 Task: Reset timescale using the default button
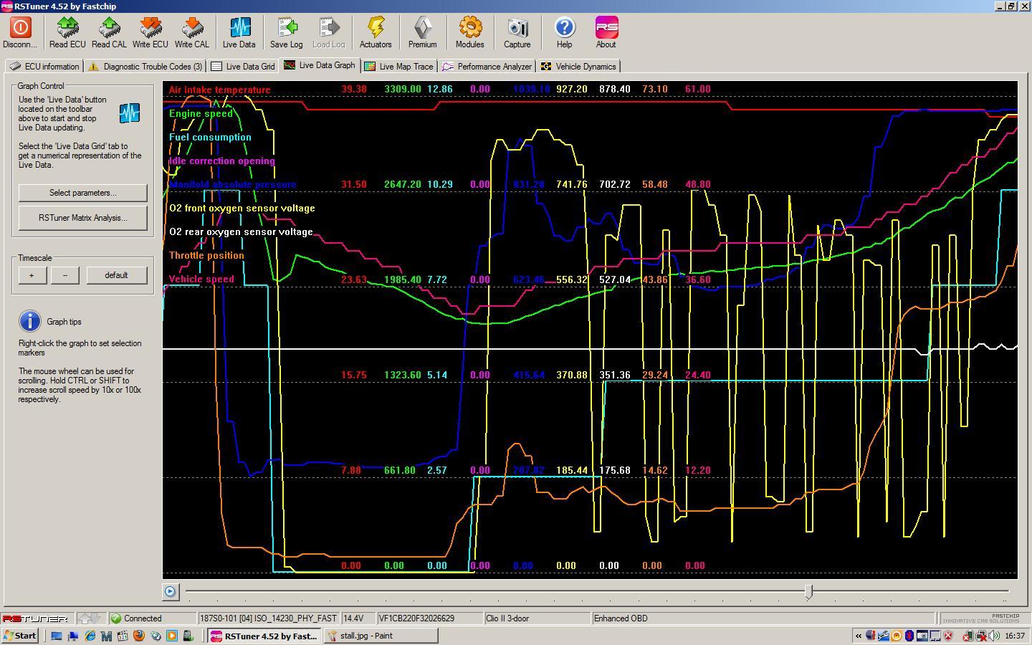click(116, 275)
